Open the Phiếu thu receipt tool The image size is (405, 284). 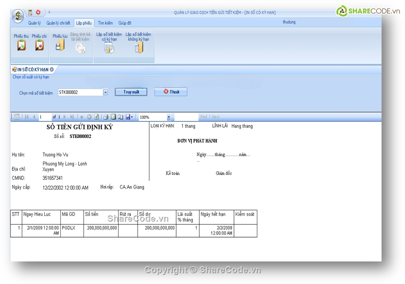tap(21, 42)
